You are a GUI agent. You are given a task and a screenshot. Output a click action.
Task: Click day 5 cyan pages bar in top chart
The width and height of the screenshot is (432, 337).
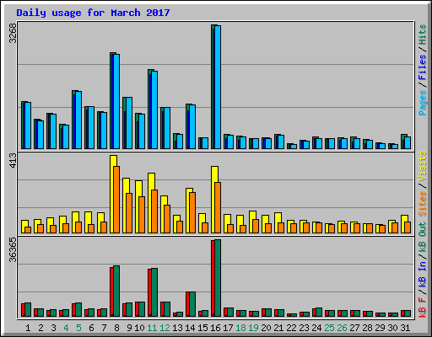pos(78,120)
